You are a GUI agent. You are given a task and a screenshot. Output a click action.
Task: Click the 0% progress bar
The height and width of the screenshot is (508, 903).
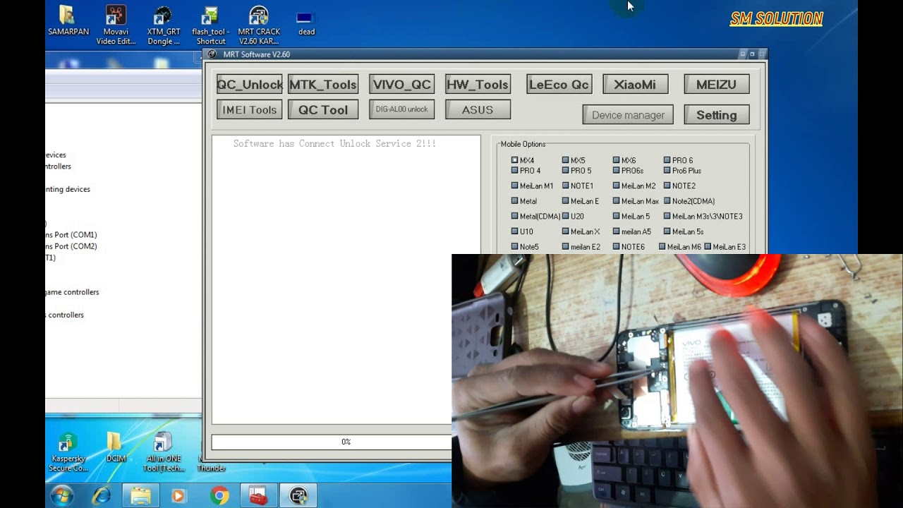[332, 442]
